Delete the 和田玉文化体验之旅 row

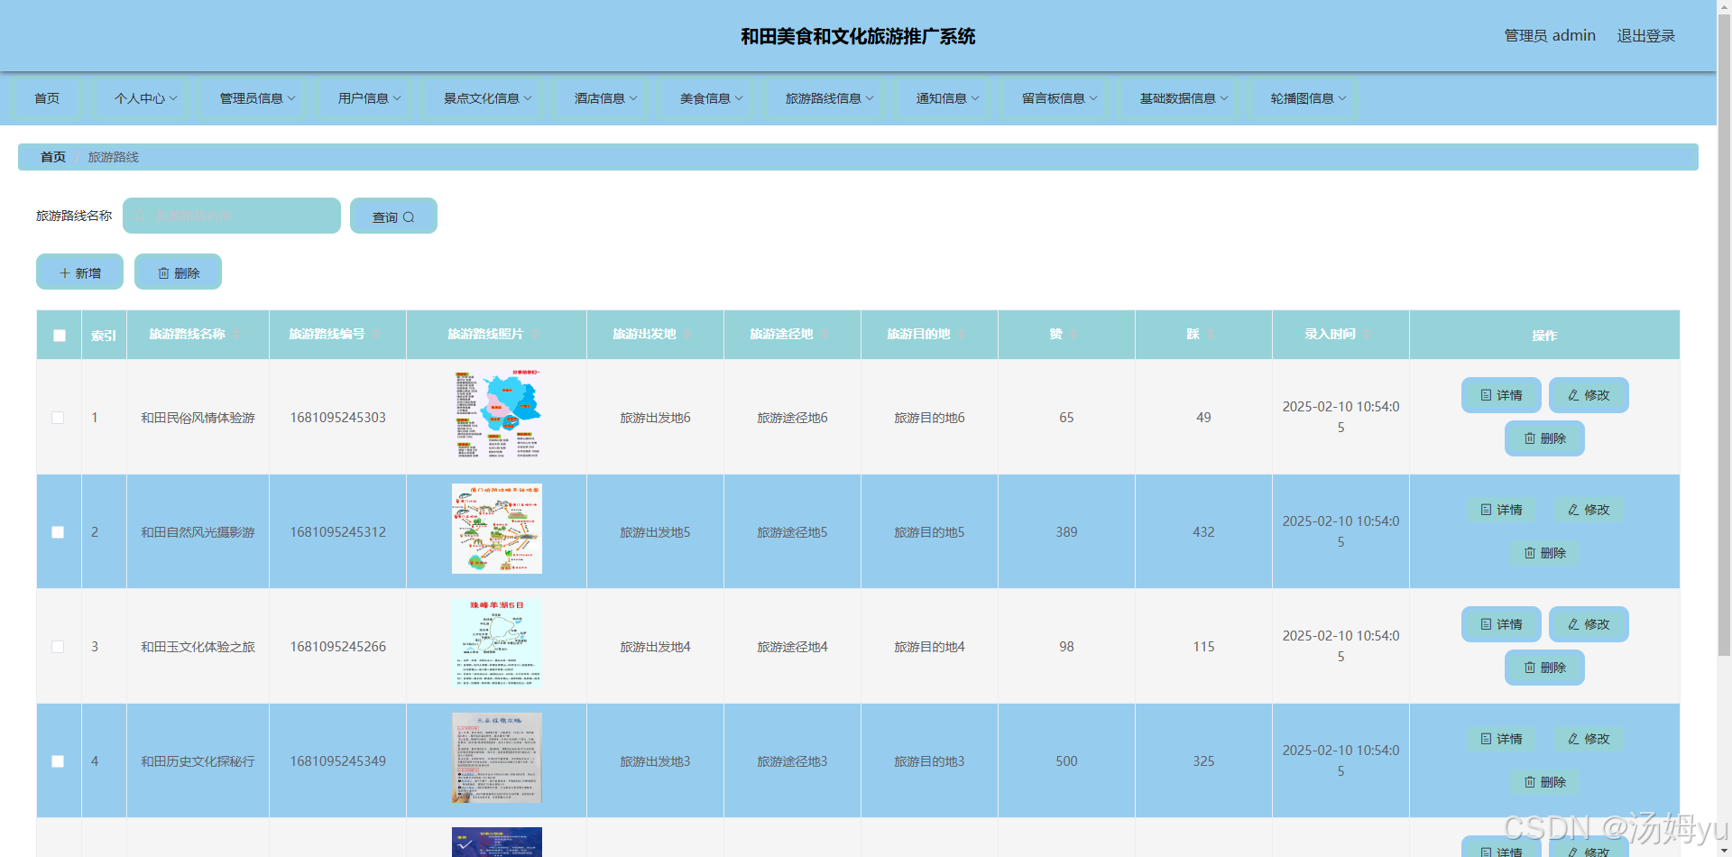(x=1544, y=668)
